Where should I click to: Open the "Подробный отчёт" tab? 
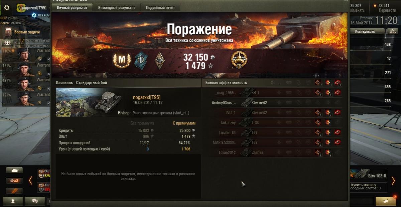tap(160, 7)
